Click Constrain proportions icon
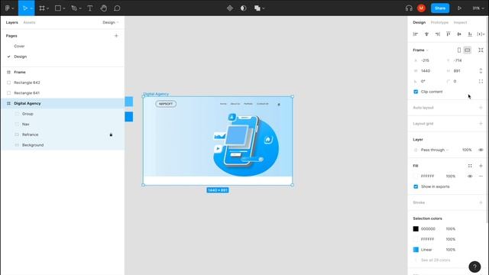 tap(481, 71)
